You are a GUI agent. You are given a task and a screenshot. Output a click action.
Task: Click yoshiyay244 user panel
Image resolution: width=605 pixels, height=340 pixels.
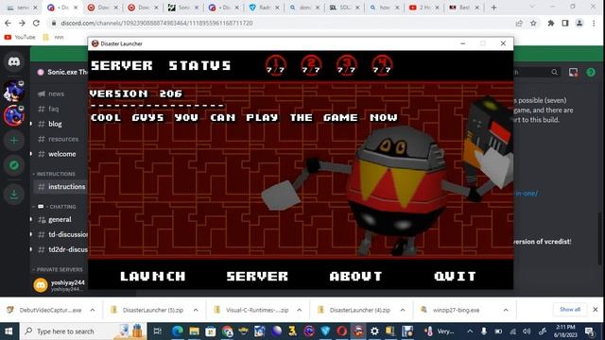60,285
